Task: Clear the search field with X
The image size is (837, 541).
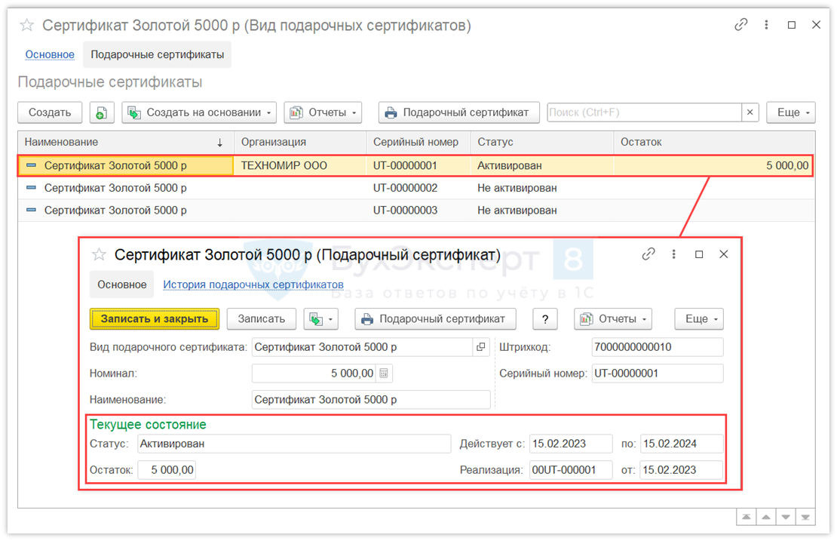Action: 750,112
